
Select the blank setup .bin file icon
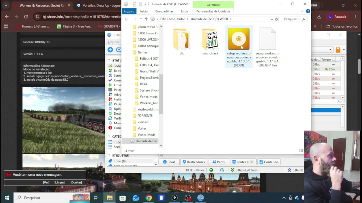tap(267, 39)
